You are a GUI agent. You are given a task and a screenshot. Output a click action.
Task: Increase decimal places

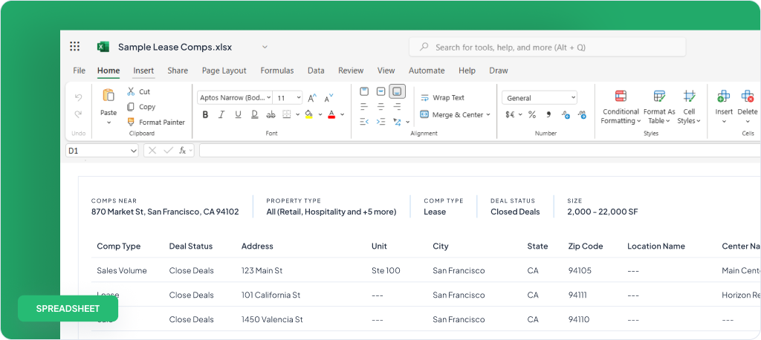(x=566, y=115)
